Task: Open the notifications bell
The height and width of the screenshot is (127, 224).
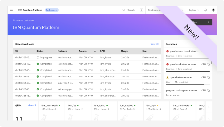Action: [x=206, y=10]
